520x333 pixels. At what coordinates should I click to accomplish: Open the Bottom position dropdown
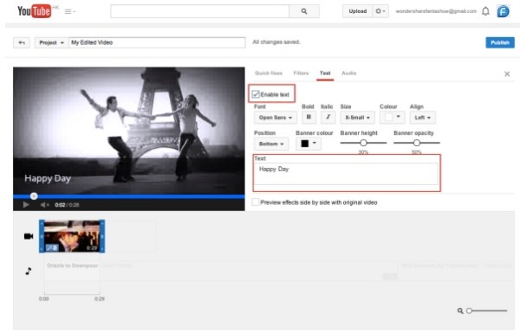coord(271,144)
